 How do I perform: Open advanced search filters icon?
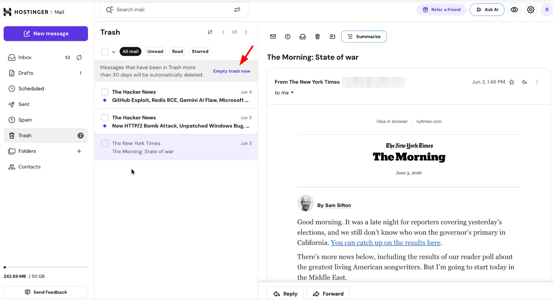coord(237,10)
